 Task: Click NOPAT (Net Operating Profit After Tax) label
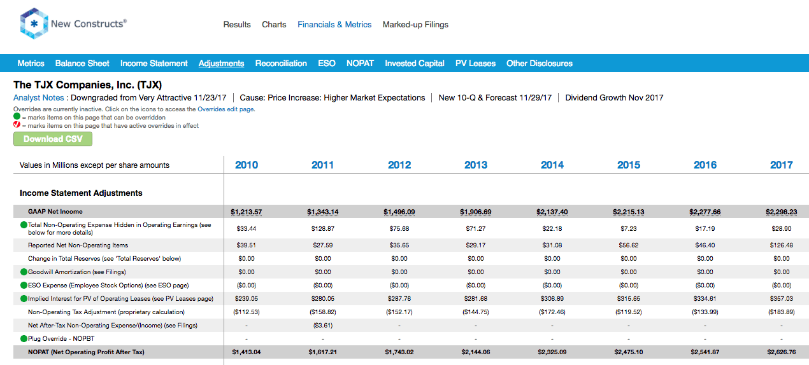(86, 352)
